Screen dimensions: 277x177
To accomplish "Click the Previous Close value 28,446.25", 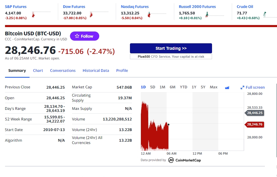I will tap(56, 87).
